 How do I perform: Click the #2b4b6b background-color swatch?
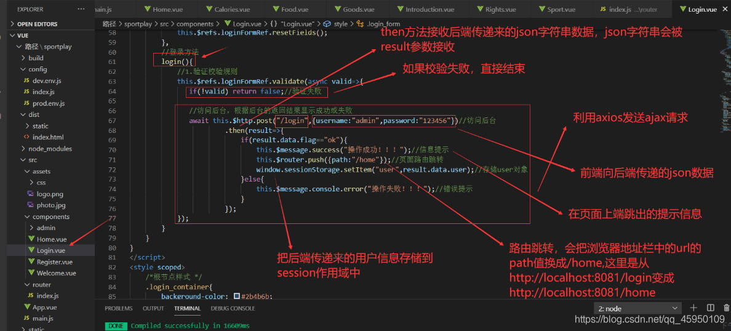pyautogui.click(x=237, y=297)
